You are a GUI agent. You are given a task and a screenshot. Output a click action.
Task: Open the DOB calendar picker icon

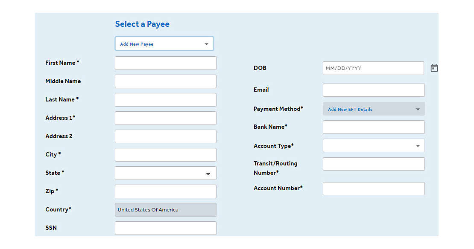434,68
